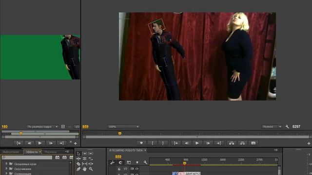Step back one frame in program monitor
312x175 pixels.
point(186,143)
